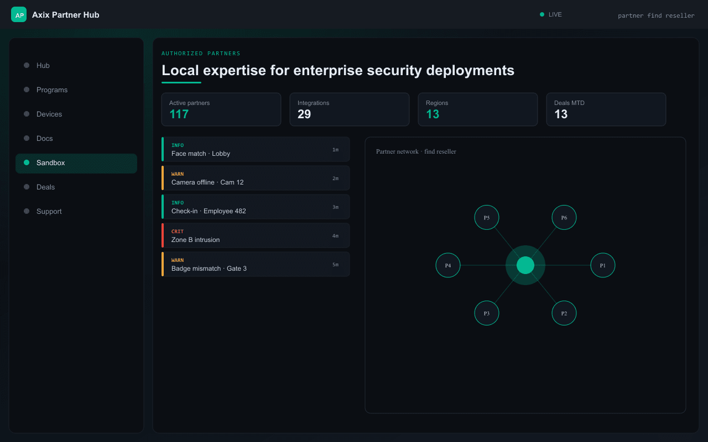Select partner node P6

[564, 217]
